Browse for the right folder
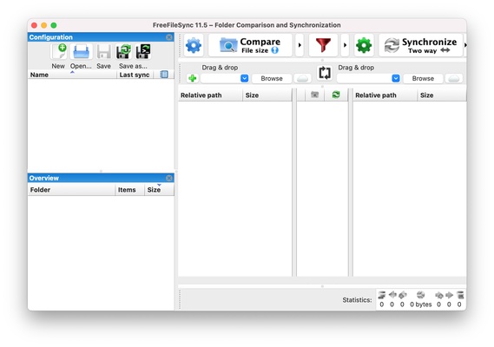 pos(423,78)
